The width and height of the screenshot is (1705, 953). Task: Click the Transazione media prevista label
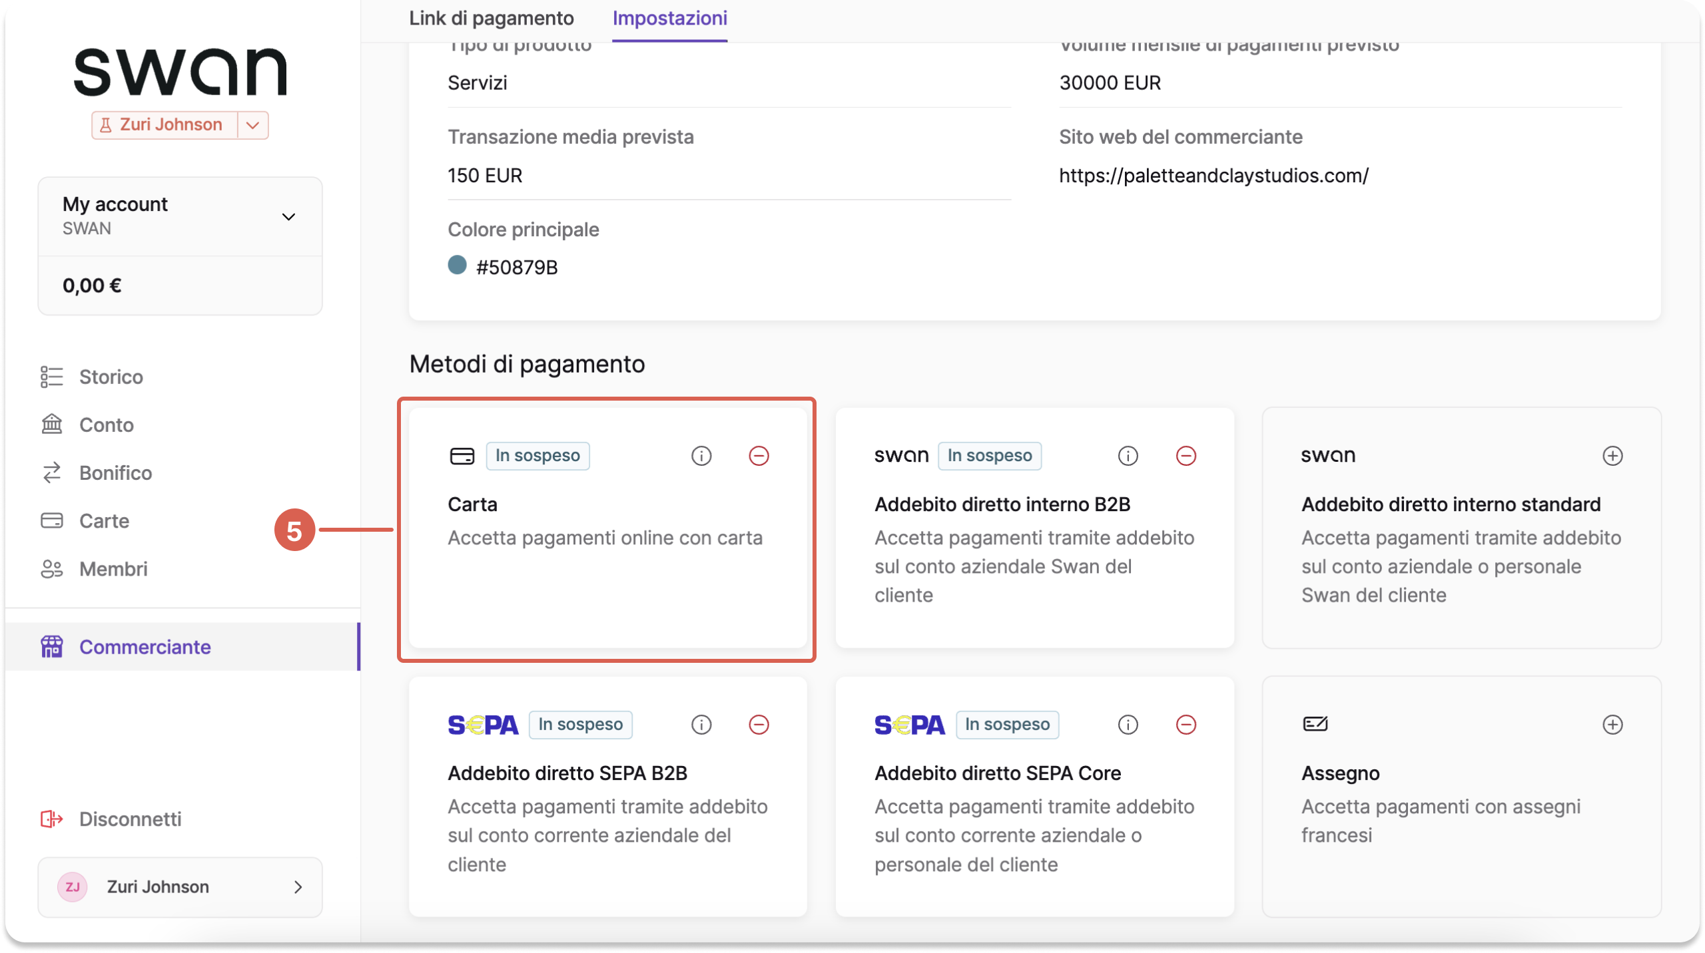pyautogui.click(x=570, y=137)
